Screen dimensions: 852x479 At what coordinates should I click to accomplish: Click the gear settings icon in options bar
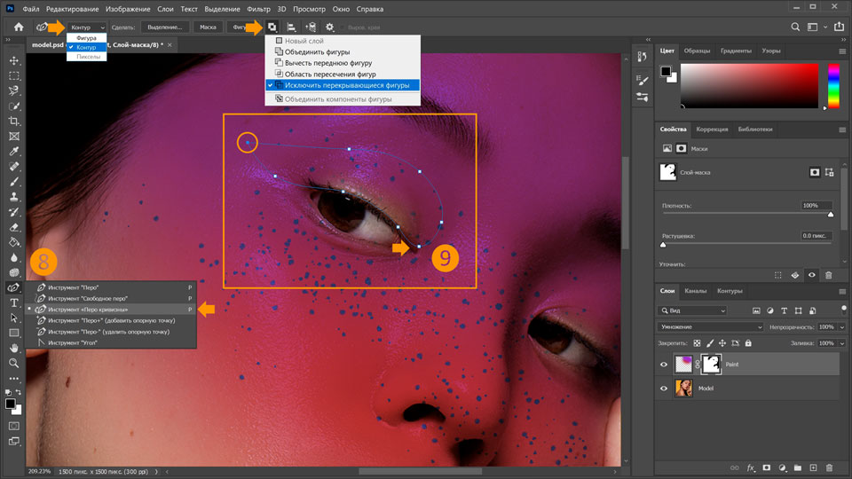tap(330, 27)
